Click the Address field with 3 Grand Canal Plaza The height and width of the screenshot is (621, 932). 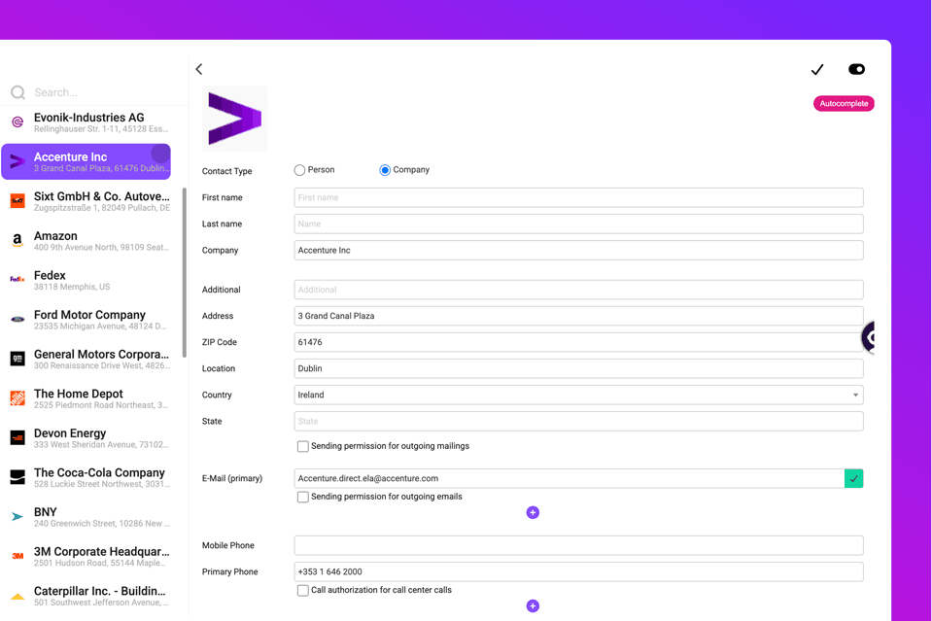coord(578,316)
